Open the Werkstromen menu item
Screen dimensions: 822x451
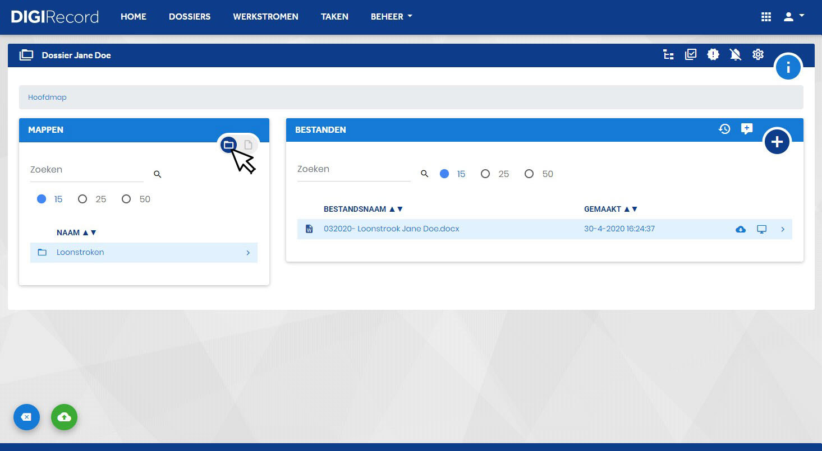click(265, 17)
